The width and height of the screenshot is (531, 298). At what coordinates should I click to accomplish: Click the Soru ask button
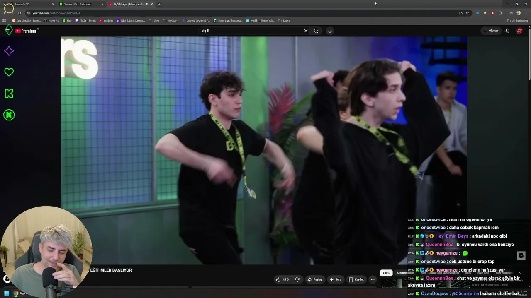pyautogui.click(x=335, y=279)
